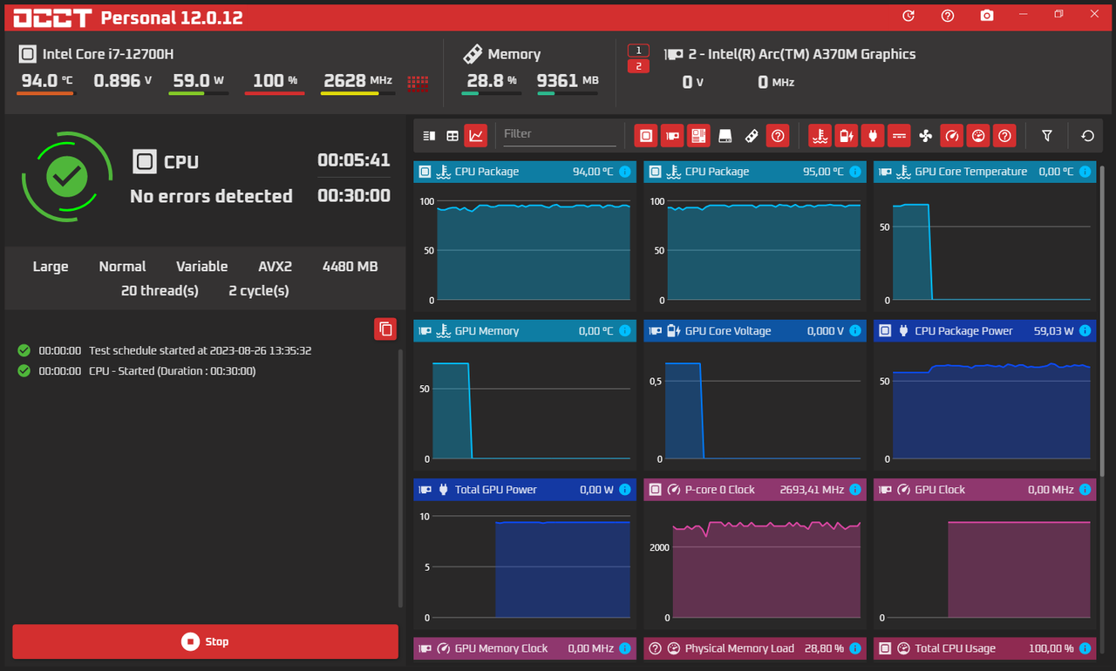
Task: Toggle the GPU sensors filter
Action: 672,136
